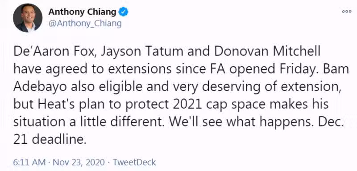Screen dimensions: 357x171
Task: Open the Anthony Chiang display name link
Action: coord(82,12)
